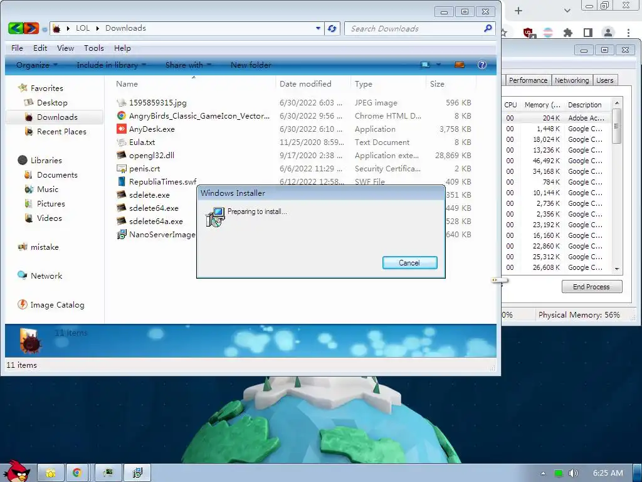Viewport: 642px width, 482px height.
Task: Click the Chrome extensions puzzle icon
Action: [568, 33]
